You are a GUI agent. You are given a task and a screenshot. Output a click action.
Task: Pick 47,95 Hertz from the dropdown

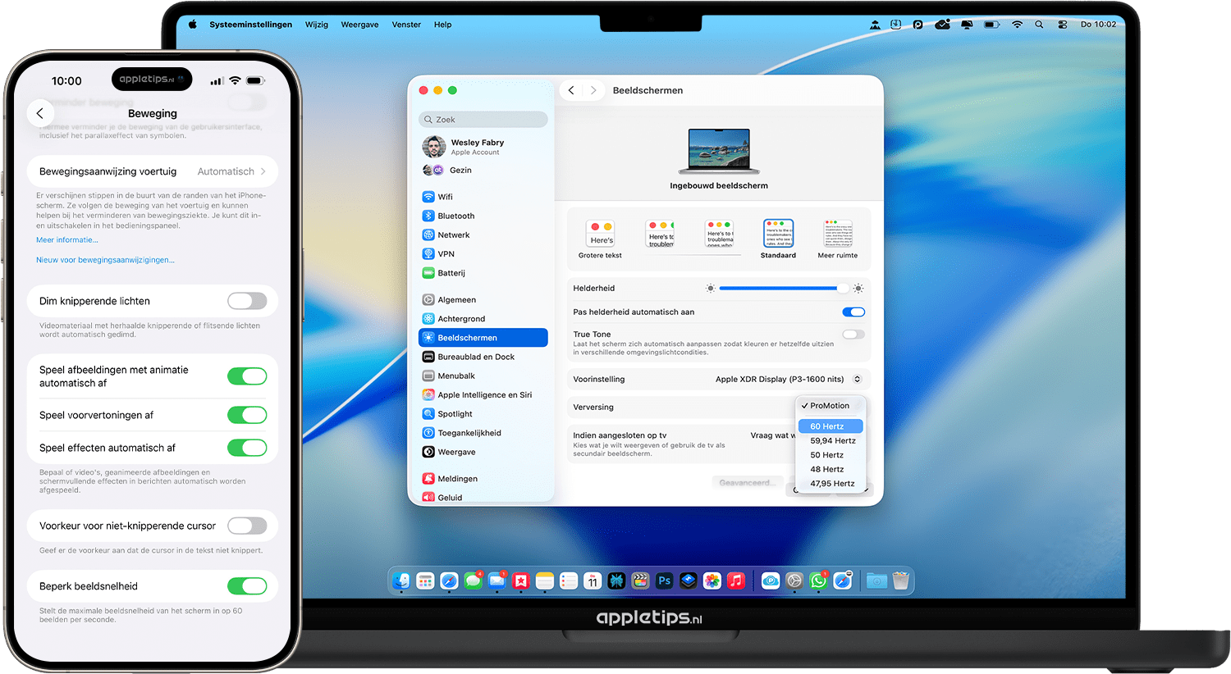coord(830,484)
